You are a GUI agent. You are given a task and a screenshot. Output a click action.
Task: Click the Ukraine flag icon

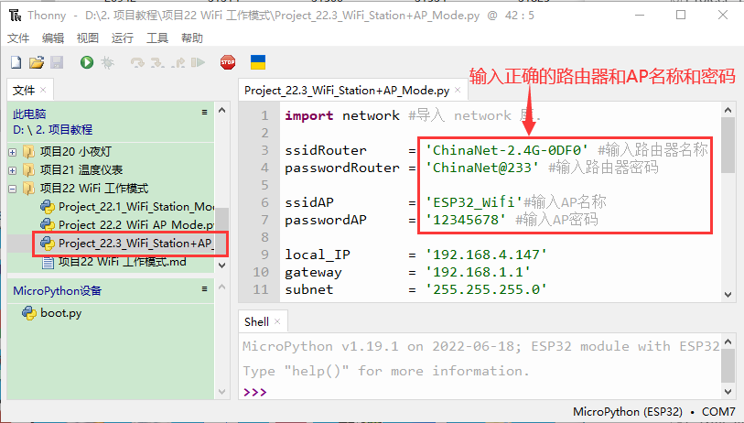[258, 62]
